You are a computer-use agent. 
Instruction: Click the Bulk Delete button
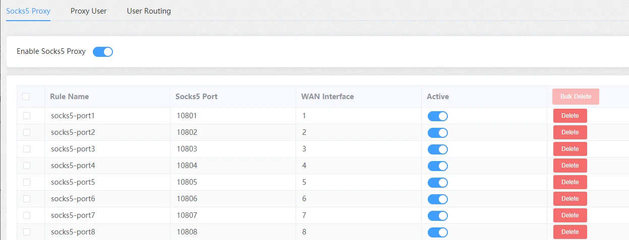pyautogui.click(x=576, y=97)
